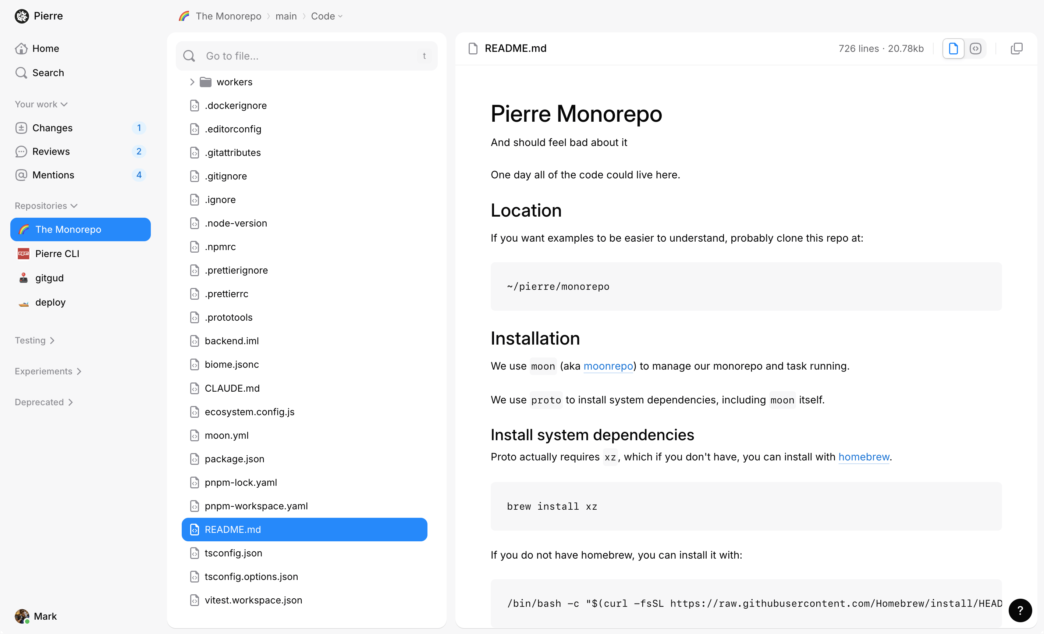Image resolution: width=1044 pixels, height=634 pixels.
Task: Open the Changes section
Action: [x=52, y=128]
